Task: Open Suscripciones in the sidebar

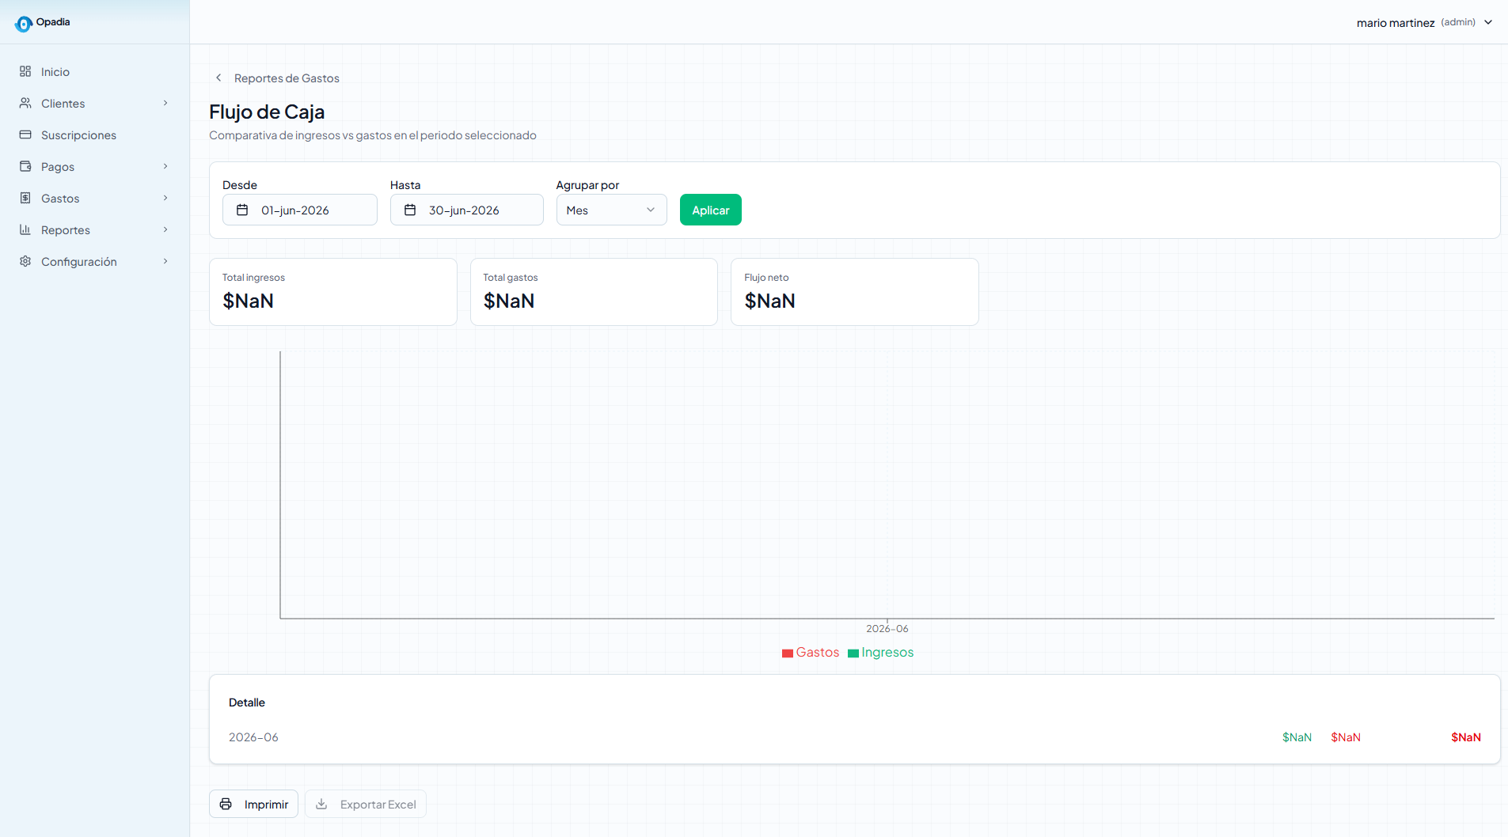Action: [94, 134]
